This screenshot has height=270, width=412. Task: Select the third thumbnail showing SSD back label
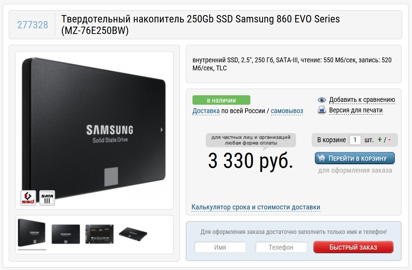point(100,234)
